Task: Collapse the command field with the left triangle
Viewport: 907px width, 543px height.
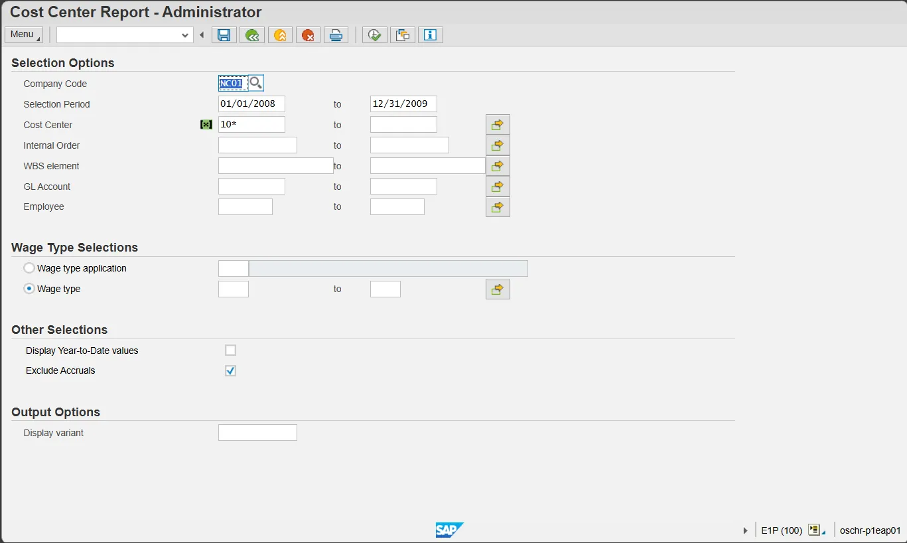Action: [x=202, y=35]
